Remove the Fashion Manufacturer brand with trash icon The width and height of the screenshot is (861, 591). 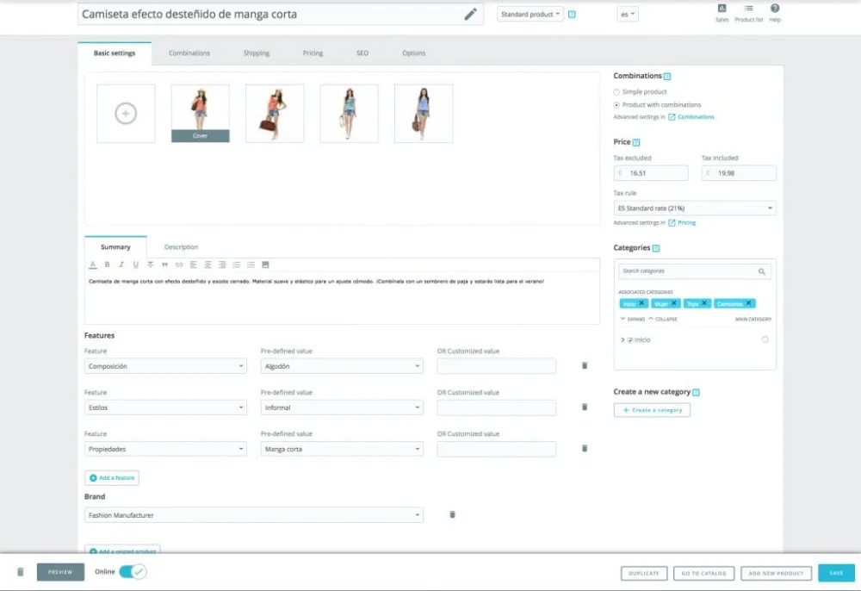[452, 514]
